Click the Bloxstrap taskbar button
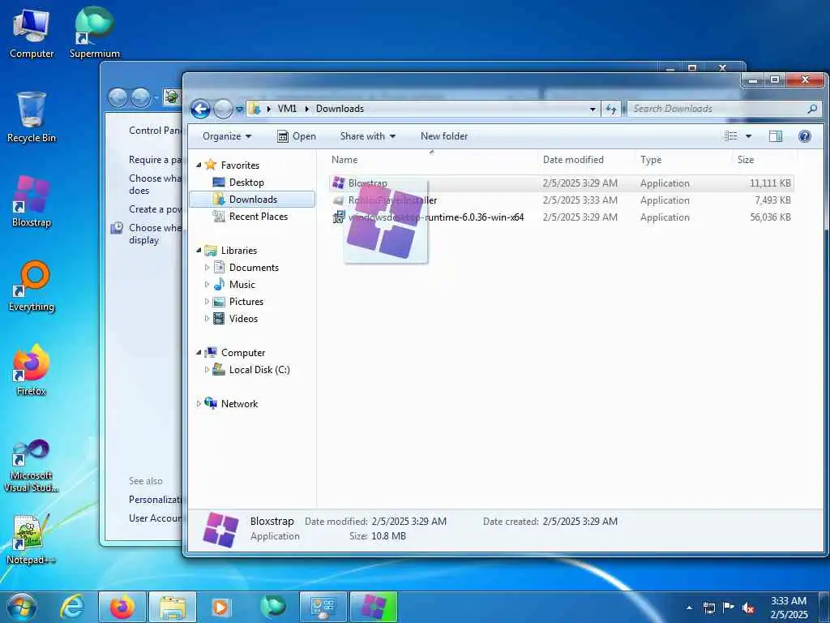Viewport: 830px width, 623px height. tap(373, 607)
